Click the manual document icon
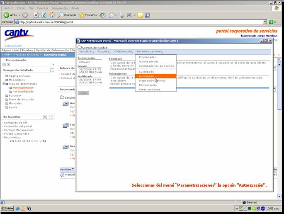Viewport: 284px width, 214px height. (62, 175)
